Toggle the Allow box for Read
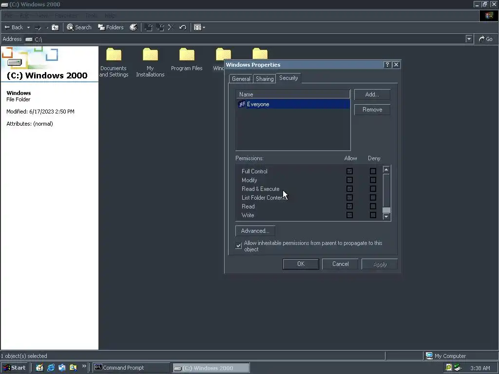This screenshot has width=499, height=374. tap(349, 206)
